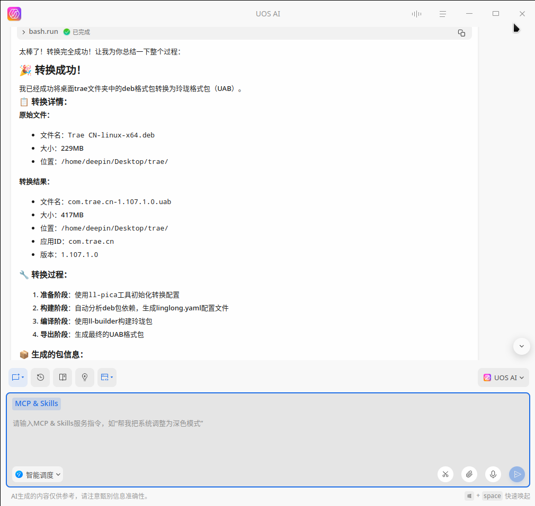Expand the bash.run result chevron
The height and width of the screenshot is (506, 535).
click(x=23, y=32)
